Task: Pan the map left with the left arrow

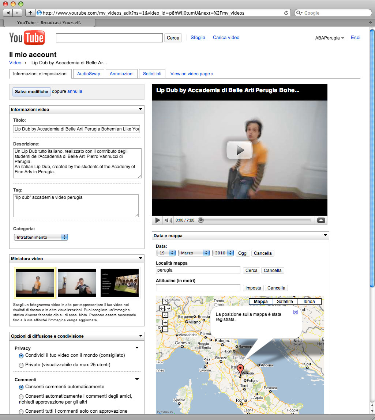Action: [162, 308]
